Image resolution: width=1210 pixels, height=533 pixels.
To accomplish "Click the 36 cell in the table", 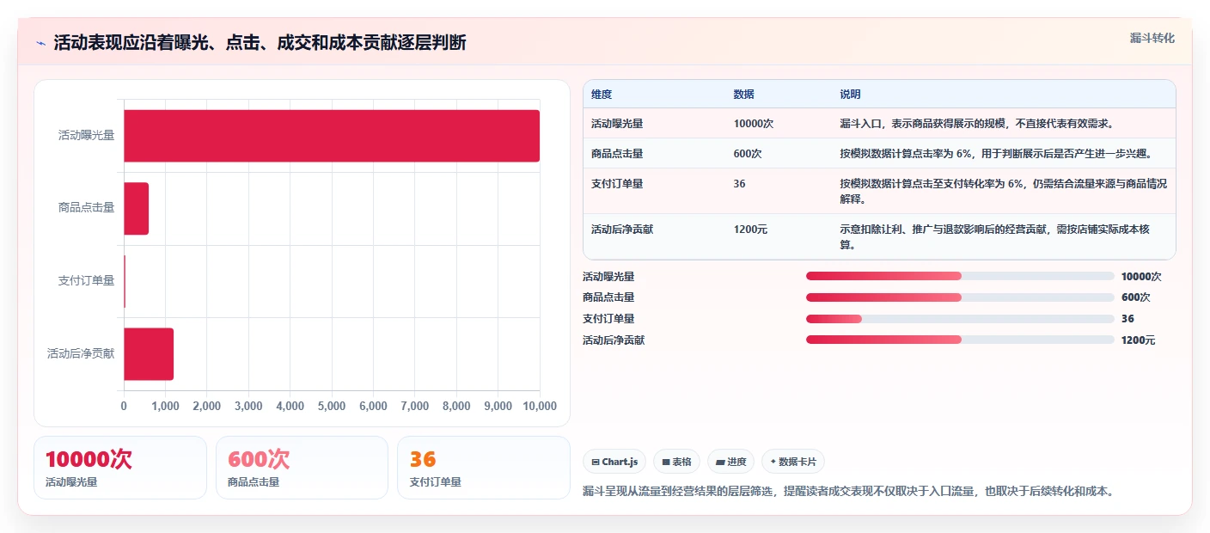I will click(x=740, y=183).
